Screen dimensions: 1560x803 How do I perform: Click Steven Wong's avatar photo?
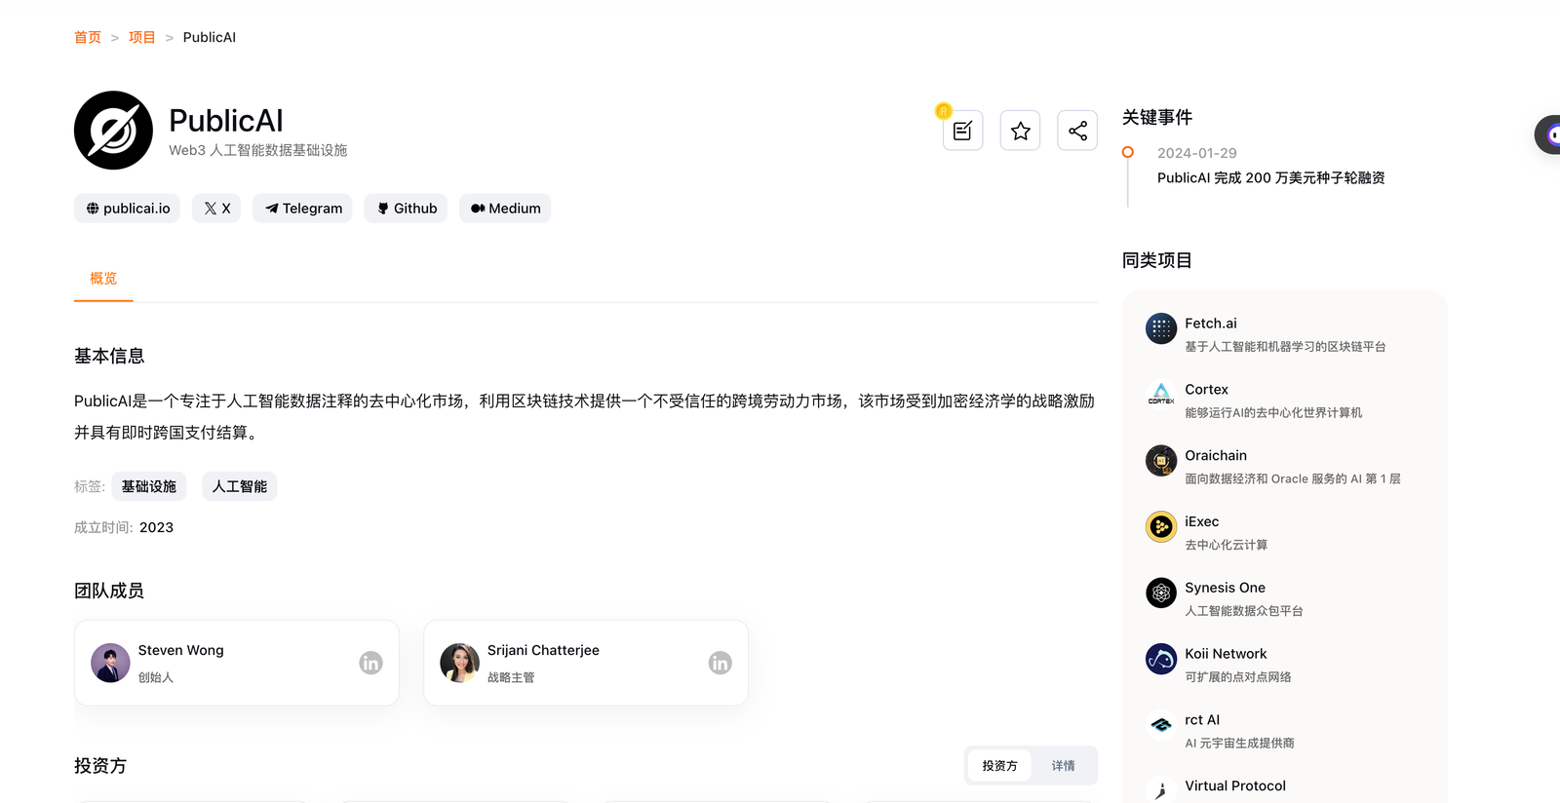click(110, 663)
